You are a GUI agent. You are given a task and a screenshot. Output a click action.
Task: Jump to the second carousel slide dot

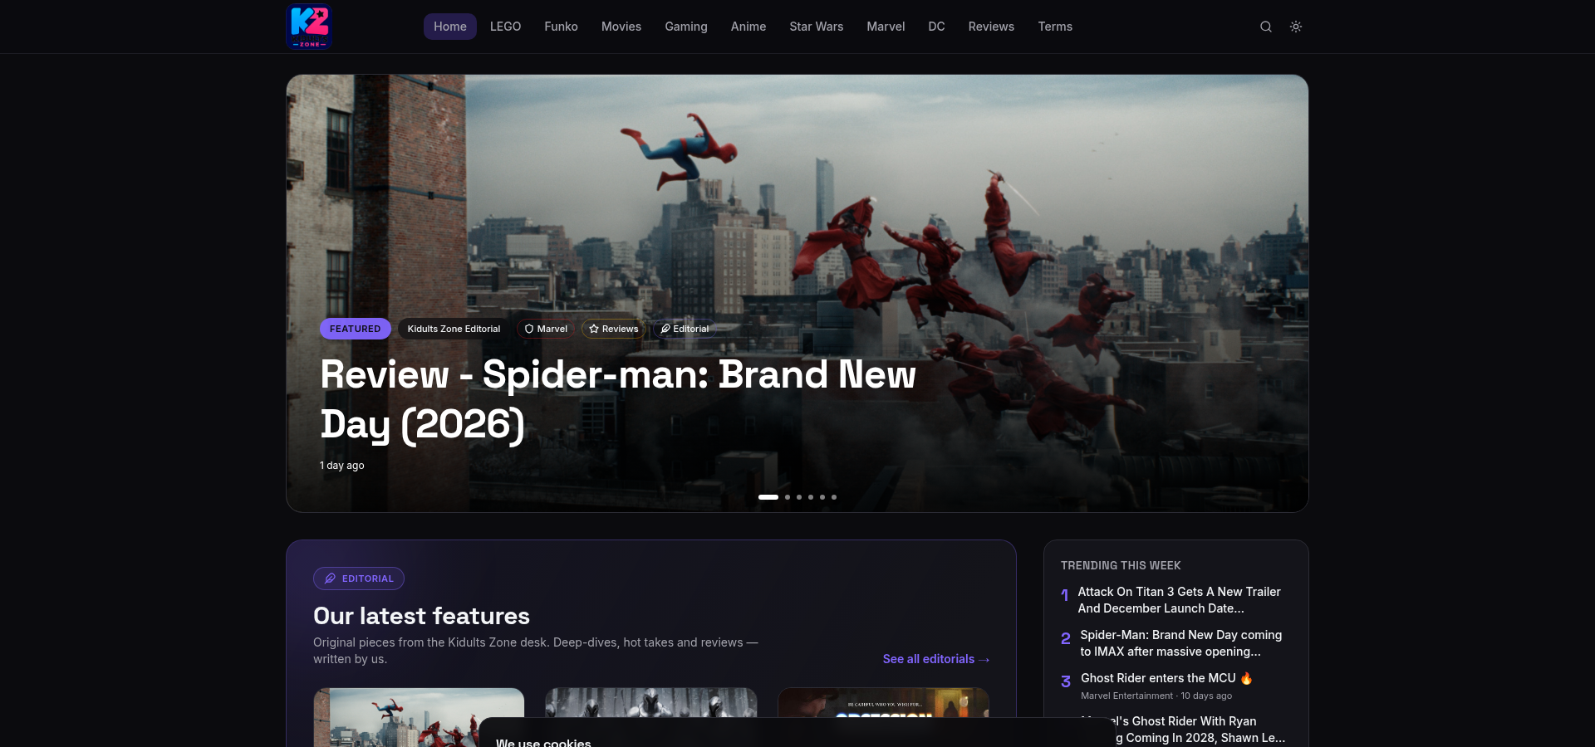[x=788, y=497]
